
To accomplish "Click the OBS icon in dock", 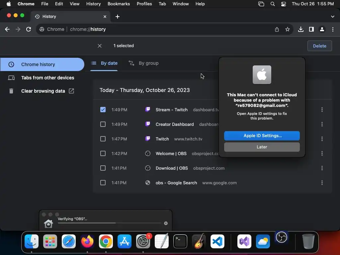I will [282, 238].
